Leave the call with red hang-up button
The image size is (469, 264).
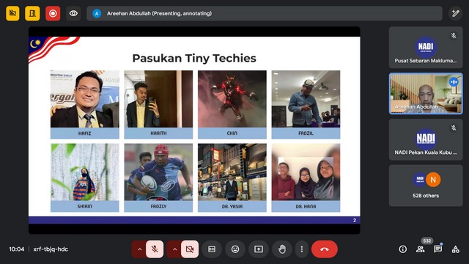[325, 249]
